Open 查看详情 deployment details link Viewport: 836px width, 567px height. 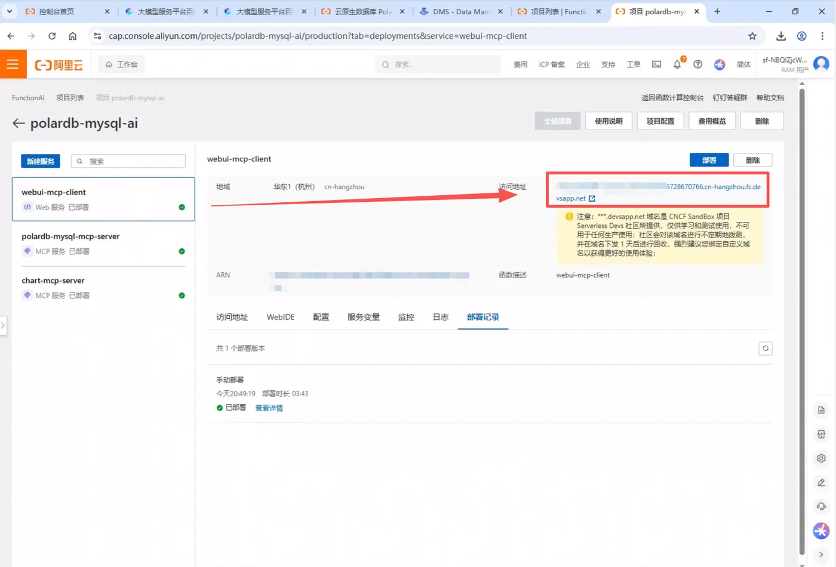(x=269, y=408)
